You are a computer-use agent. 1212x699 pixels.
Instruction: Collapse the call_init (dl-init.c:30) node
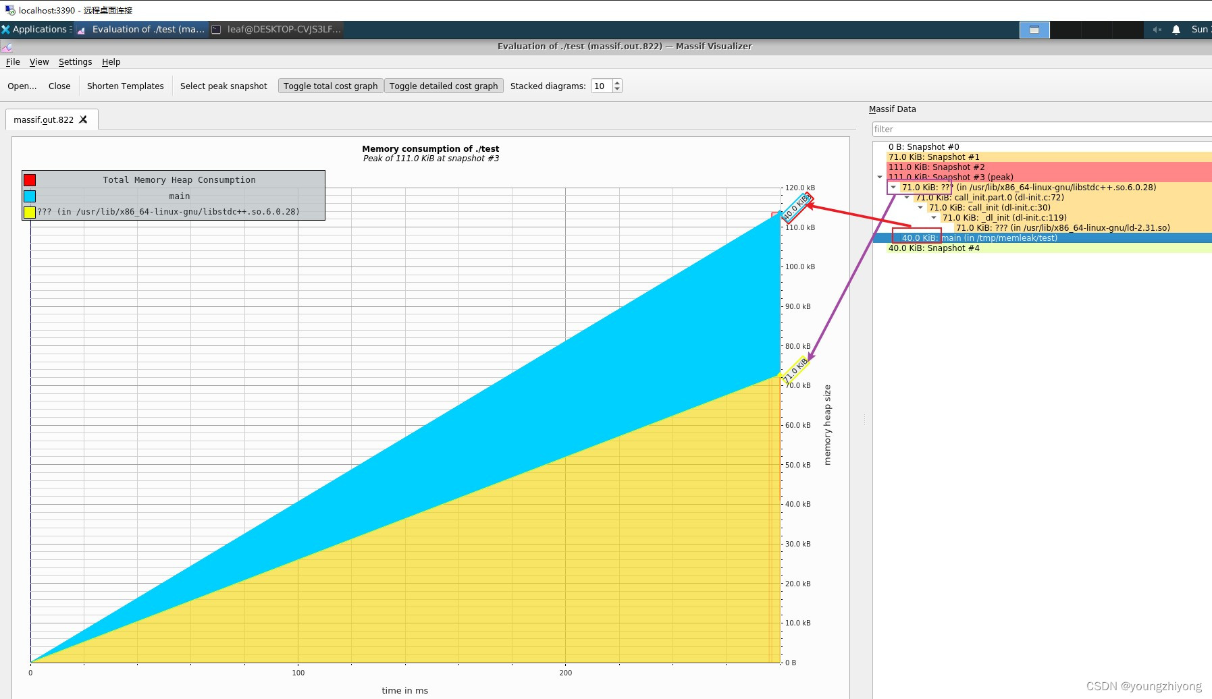pyautogui.click(x=920, y=207)
